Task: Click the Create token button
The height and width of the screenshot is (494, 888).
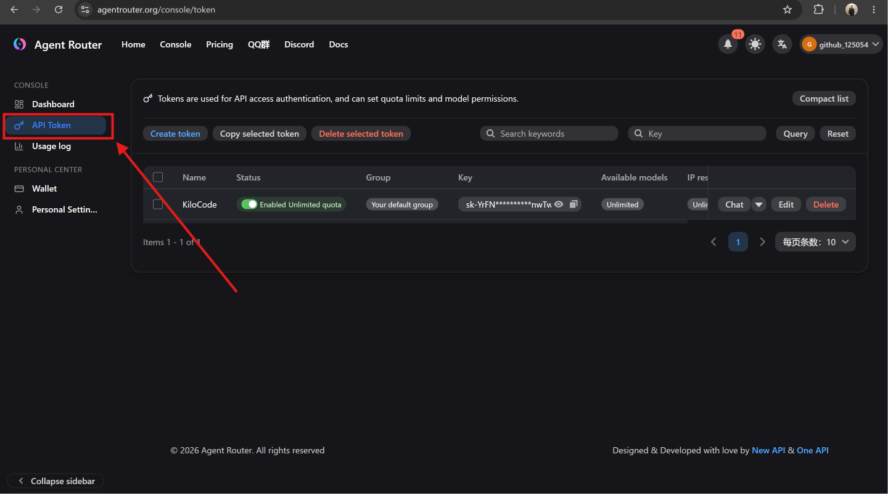Action: (175, 134)
